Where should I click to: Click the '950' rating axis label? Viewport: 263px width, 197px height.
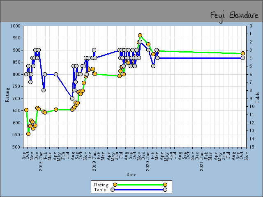pos(16,38)
